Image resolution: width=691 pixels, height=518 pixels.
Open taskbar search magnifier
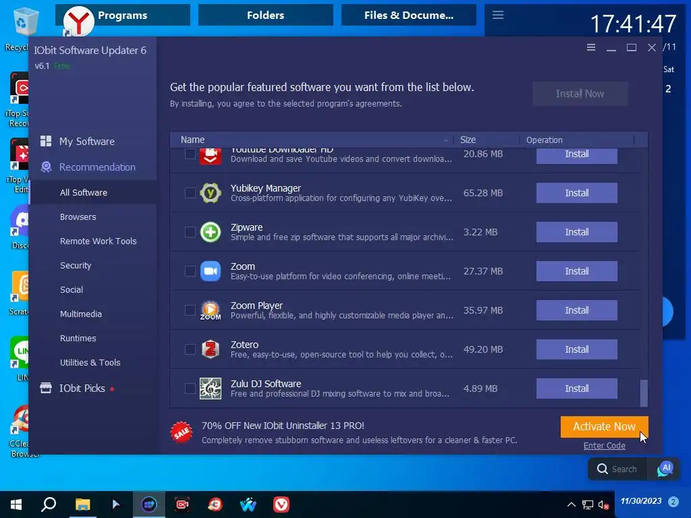[x=49, y=505]
